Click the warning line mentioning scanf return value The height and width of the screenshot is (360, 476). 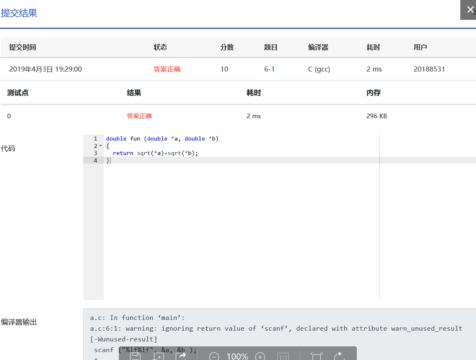pos(276,329)
